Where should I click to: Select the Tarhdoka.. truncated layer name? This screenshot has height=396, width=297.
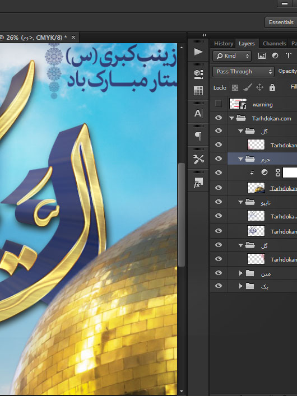point(283,216)
